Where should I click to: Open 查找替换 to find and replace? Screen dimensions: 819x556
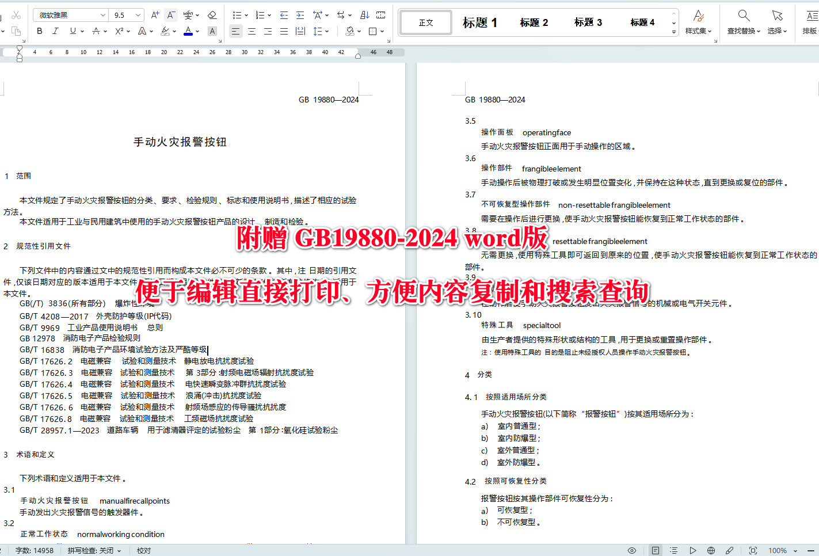click(743, 22)
